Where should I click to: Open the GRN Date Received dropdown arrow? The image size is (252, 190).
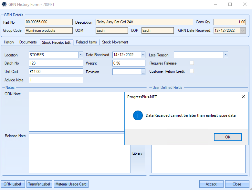(x=243, y=30)
